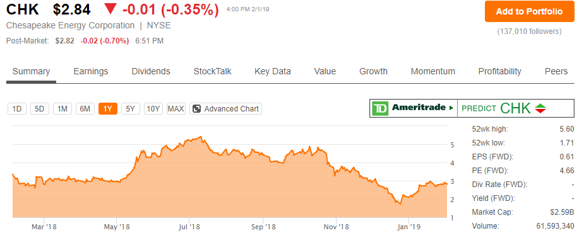Click the July 2018 peak on chart
Screen dimensions: 584x245
pyautogui.click(x=201, y=137)
